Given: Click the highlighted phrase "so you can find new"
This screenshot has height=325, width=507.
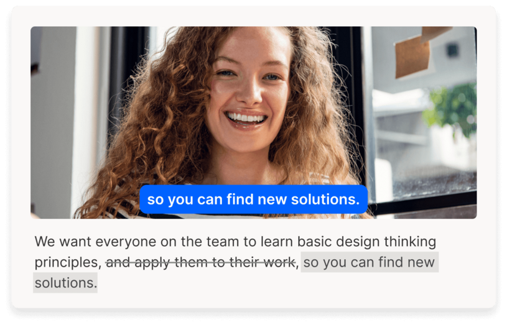Looking at the screenshot, I should pyautogui.click(x=370, y=262).
